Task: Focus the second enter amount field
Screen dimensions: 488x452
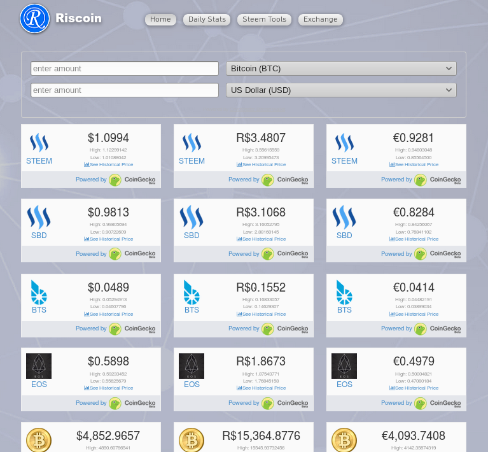Action: 125,90
